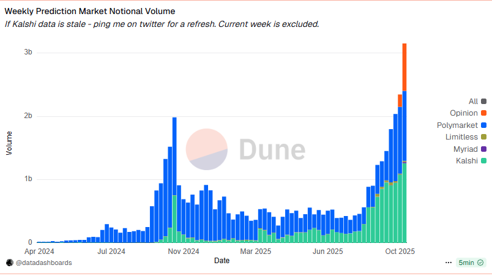This screenshot has height=276, width=492.
Task: Click the 3b y-axis tick label
Action: coord(28,52)
